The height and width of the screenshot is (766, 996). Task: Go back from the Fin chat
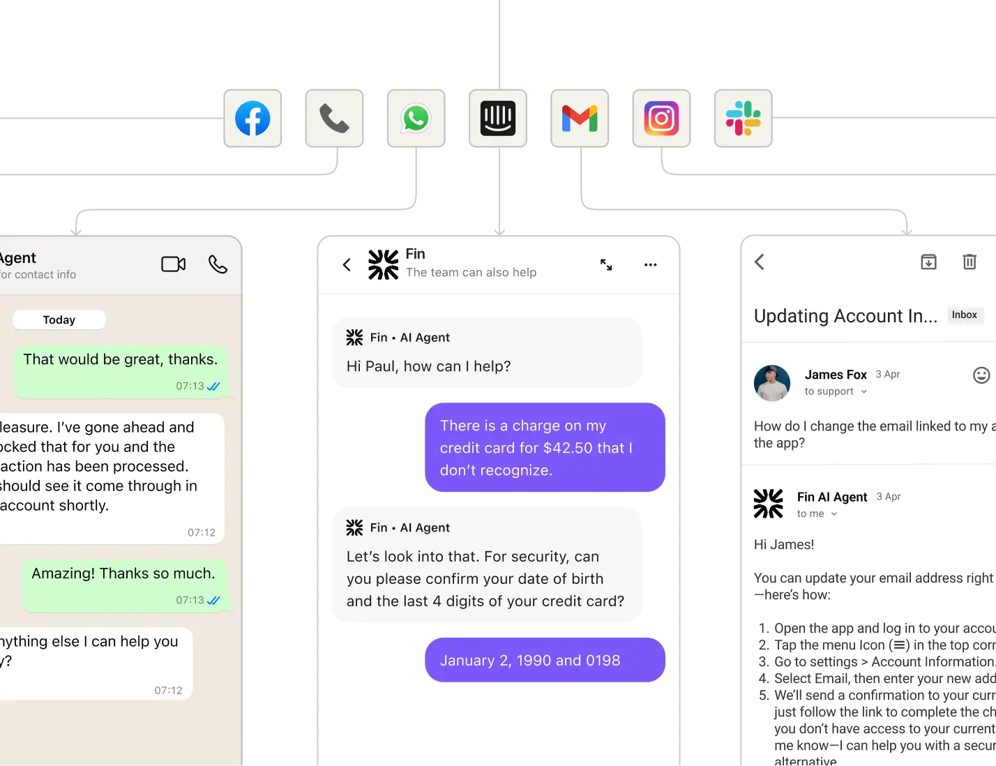(347, 265)
